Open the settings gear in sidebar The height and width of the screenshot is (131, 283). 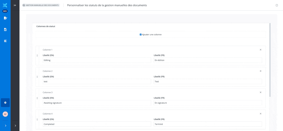(x=5, y=102)
